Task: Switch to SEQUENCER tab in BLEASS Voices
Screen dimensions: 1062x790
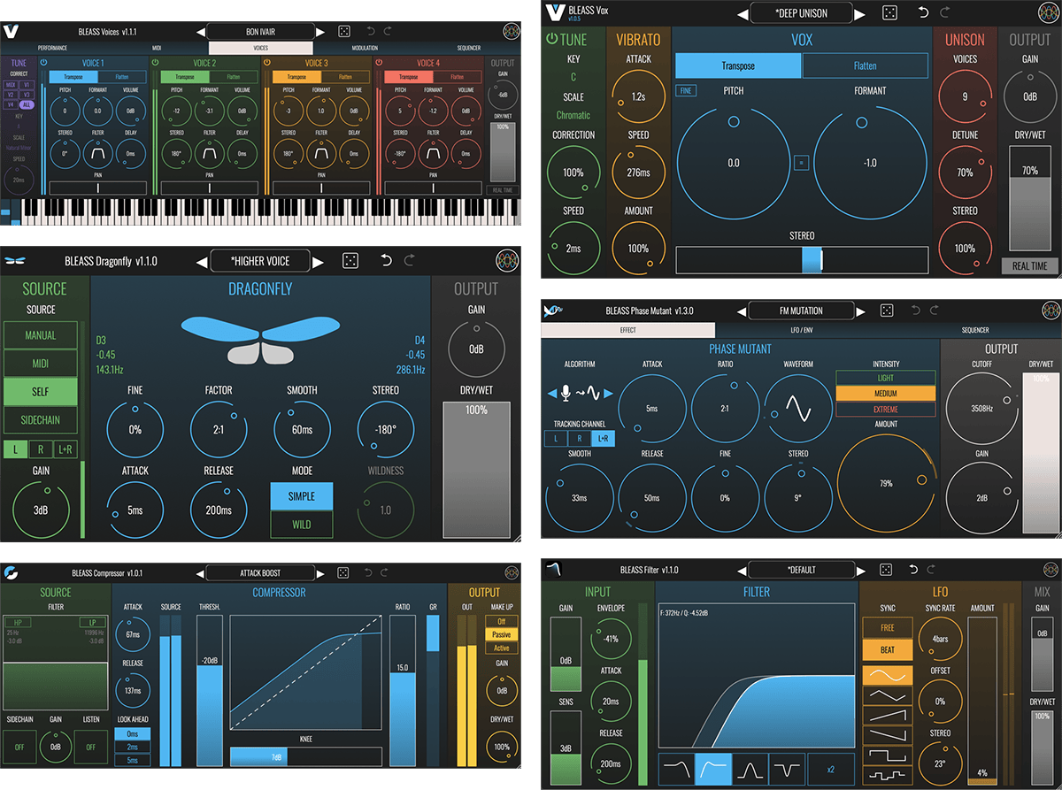Action: 469,48
